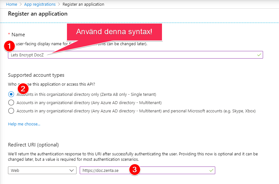Open the Help me choose link
The height and width of the screenshot is (184, 279).
(24, 124)
